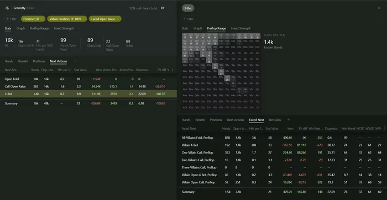Image resolution: width=387 pixels, height=200 pixels.
Task: Open Preflop Range tab in left panel
Action: [x=39, y=28]
